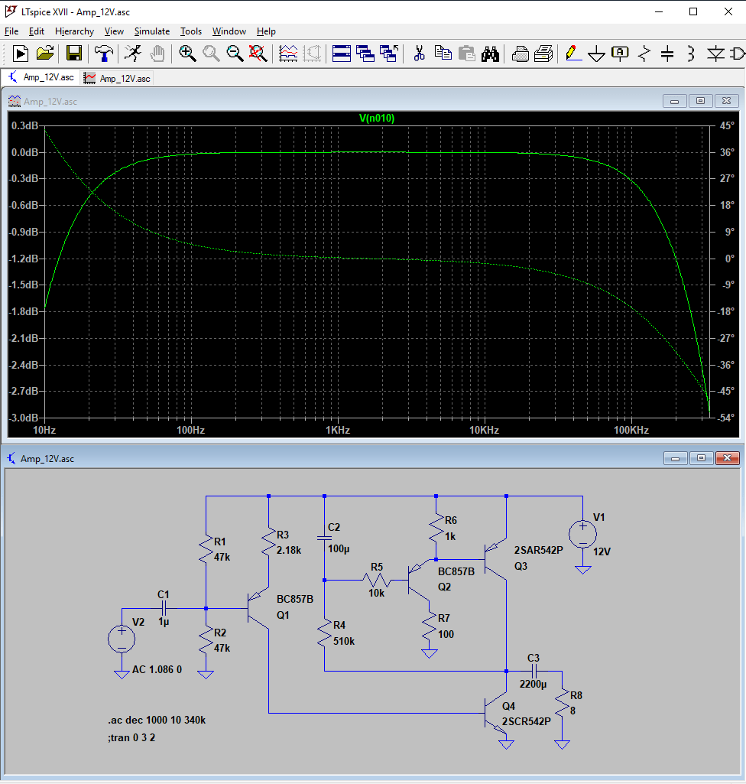The width and height of the screenshot is (746, 784).
Task: Open the Simulate menu
Action: click(152, 31)
